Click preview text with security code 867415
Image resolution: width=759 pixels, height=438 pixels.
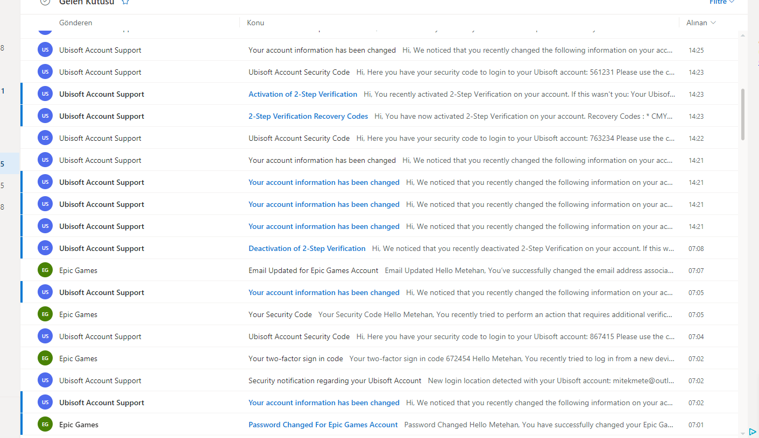tap(515, 336)
